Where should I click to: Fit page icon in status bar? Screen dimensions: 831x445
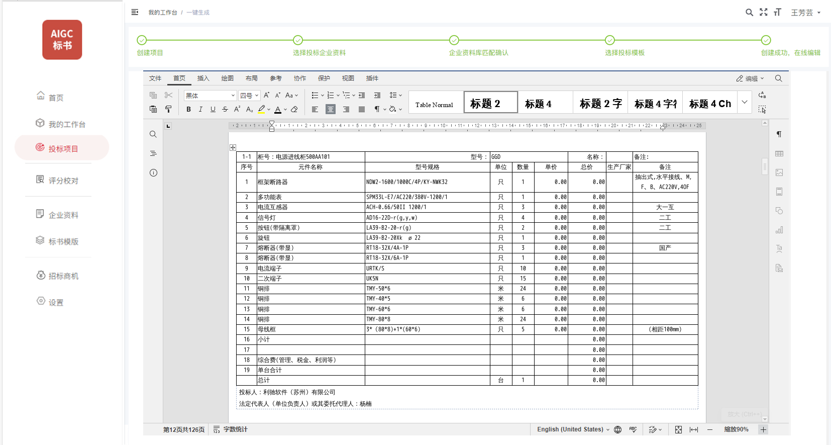click(x=678, y=429)
